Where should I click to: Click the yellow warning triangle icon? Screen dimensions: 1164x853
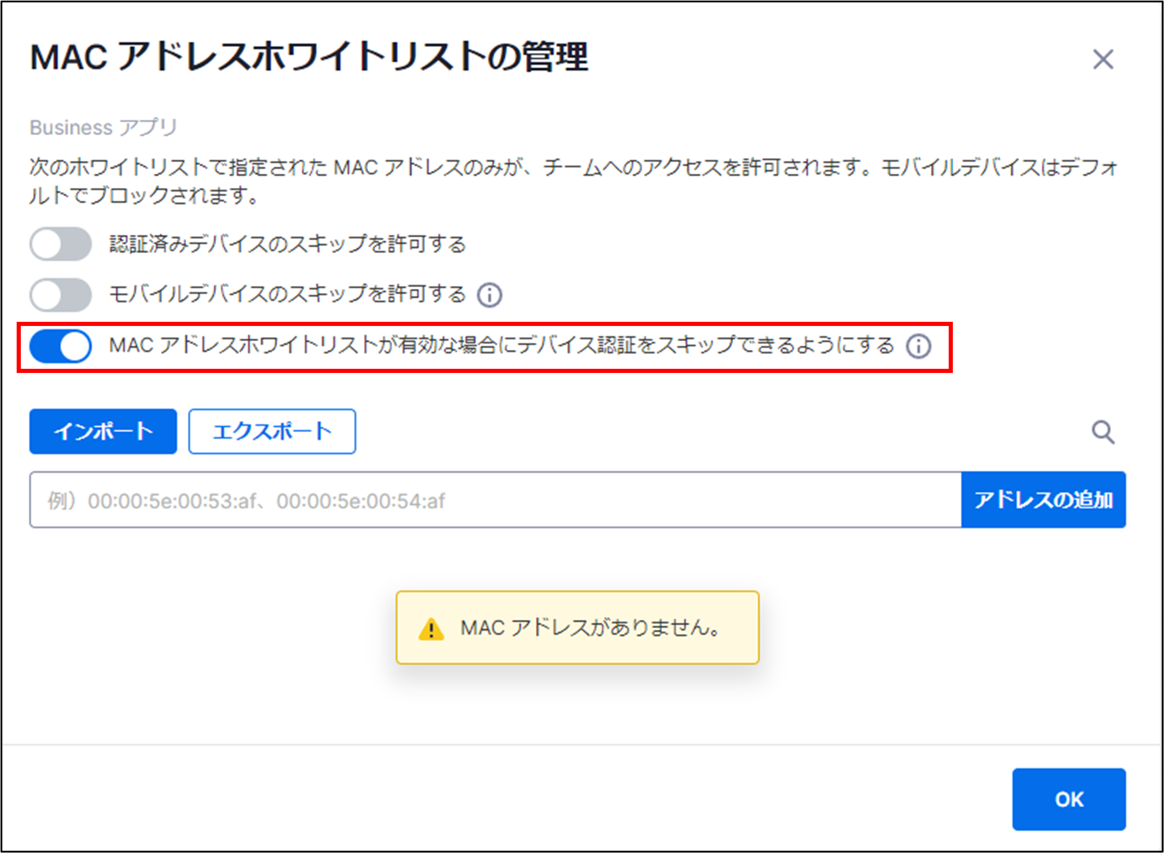(x=431, y=629)
